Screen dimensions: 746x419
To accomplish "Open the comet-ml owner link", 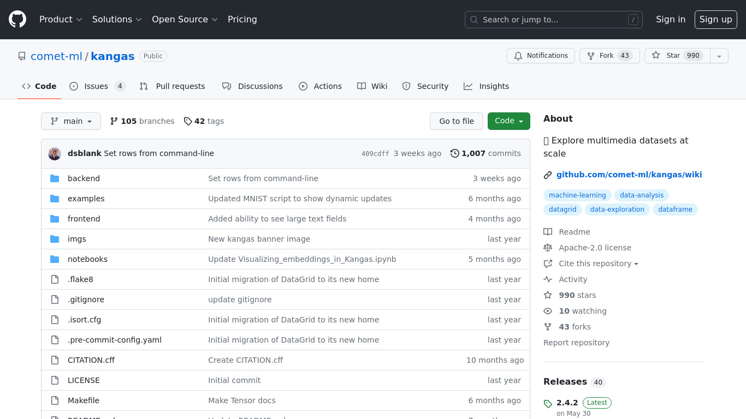I will coord(56,56).
